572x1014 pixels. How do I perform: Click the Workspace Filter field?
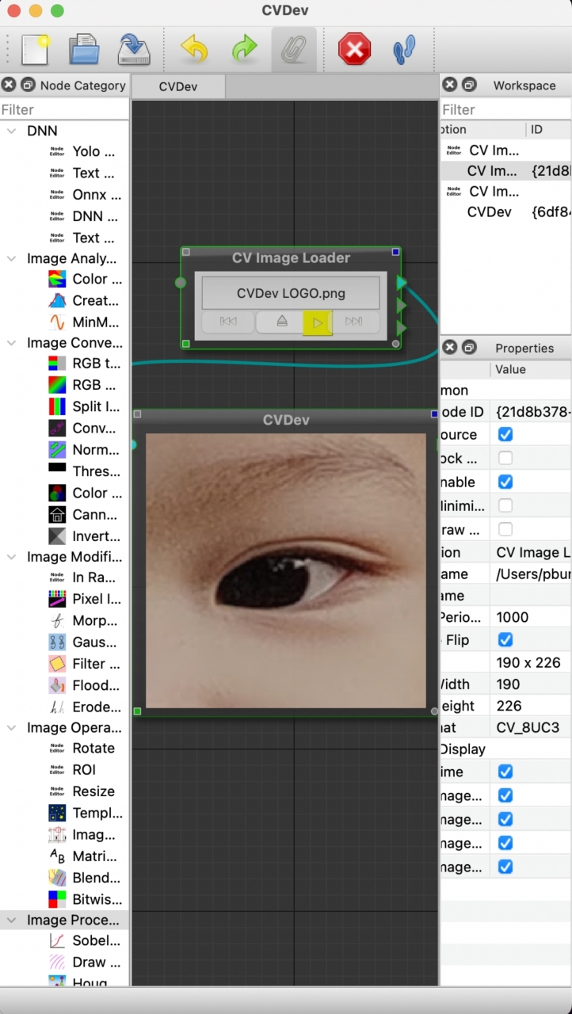click(506, 109)
